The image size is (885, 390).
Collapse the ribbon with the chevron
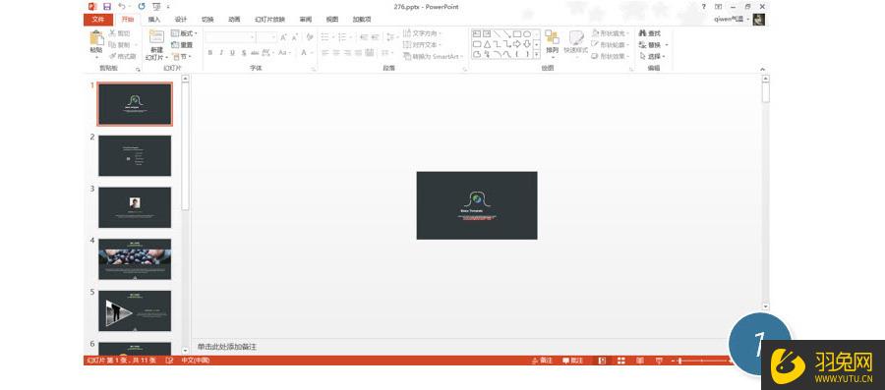(762, 70)
